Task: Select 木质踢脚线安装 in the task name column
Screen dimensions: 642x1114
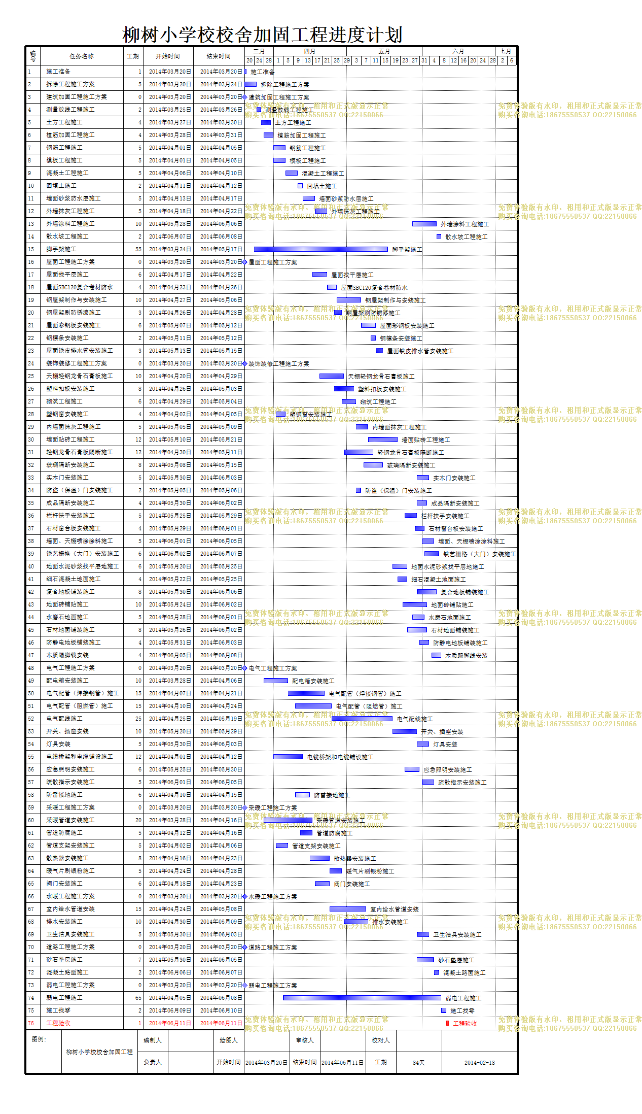Action: tap(67, 655)
